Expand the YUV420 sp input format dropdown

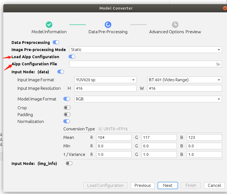[x=105, y=80]
